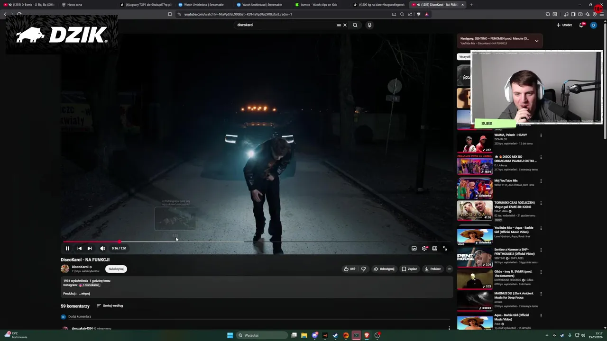Screen dimensions: 607x341
Task: Enter fullscreen mode on the video
Action: 445,248
